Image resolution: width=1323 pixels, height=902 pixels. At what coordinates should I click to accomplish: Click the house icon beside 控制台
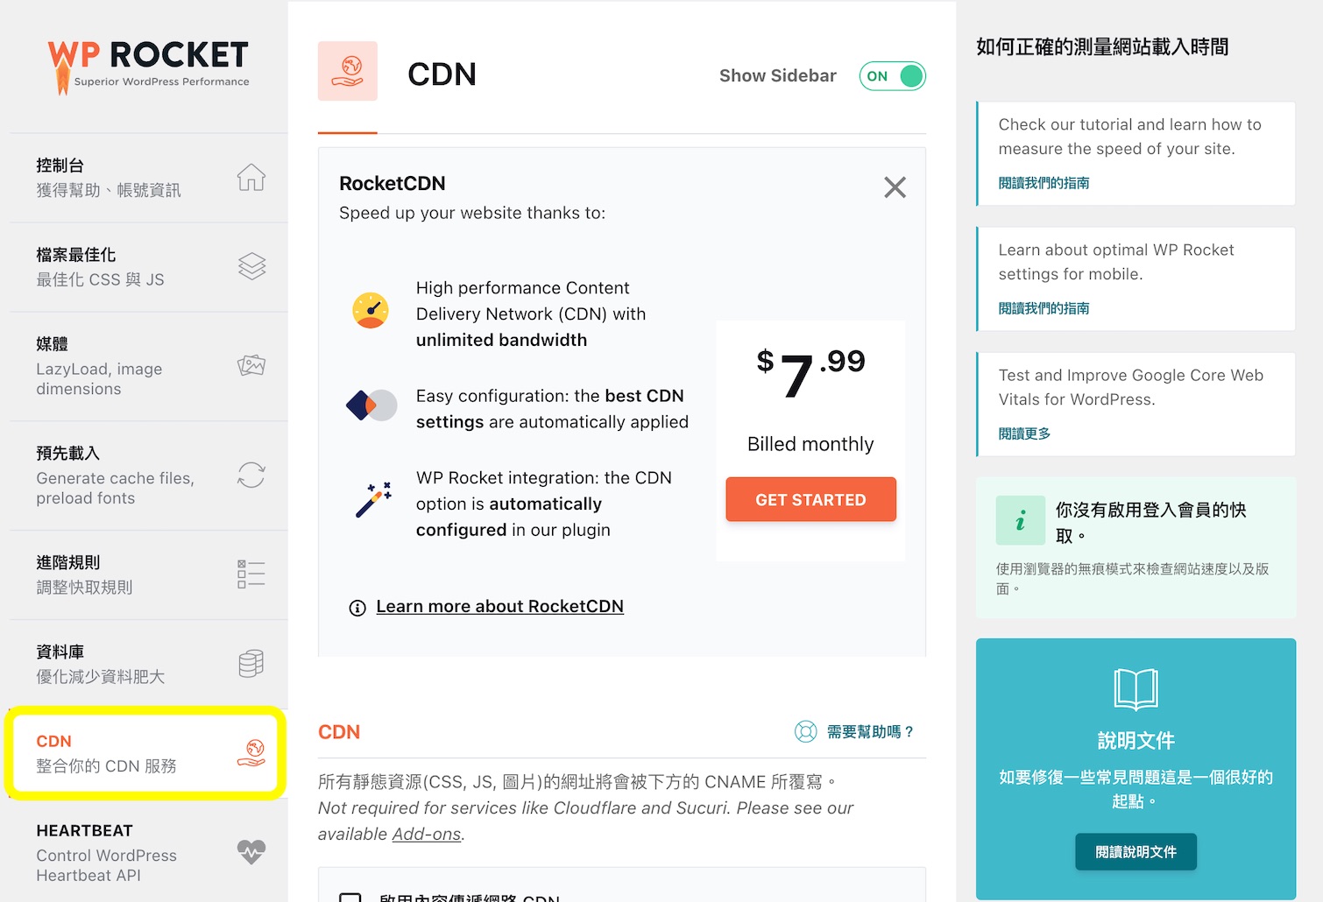coord(251,177)
